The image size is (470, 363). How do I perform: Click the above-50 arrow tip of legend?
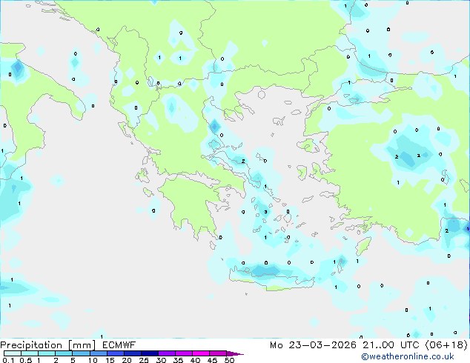[x=235, y=353]
